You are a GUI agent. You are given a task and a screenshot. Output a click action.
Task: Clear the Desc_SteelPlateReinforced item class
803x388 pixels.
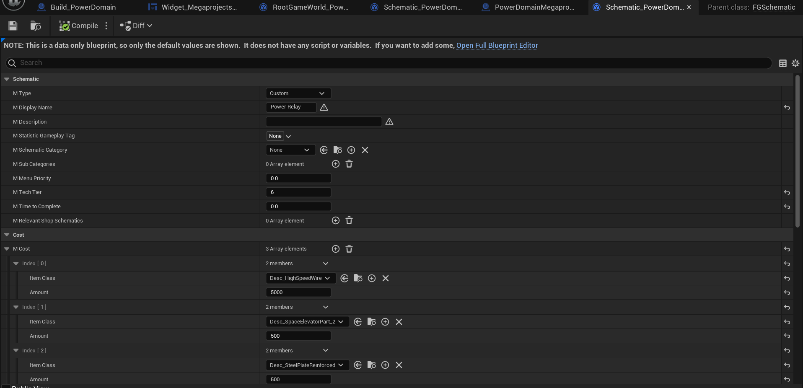point(399,365)
